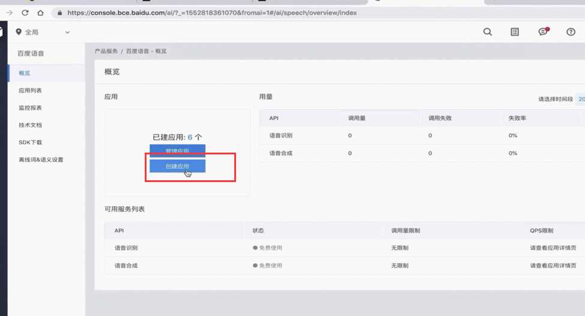Click the 调用失败 column header
This screenshot has height=316, width=585.
[440, 118]
